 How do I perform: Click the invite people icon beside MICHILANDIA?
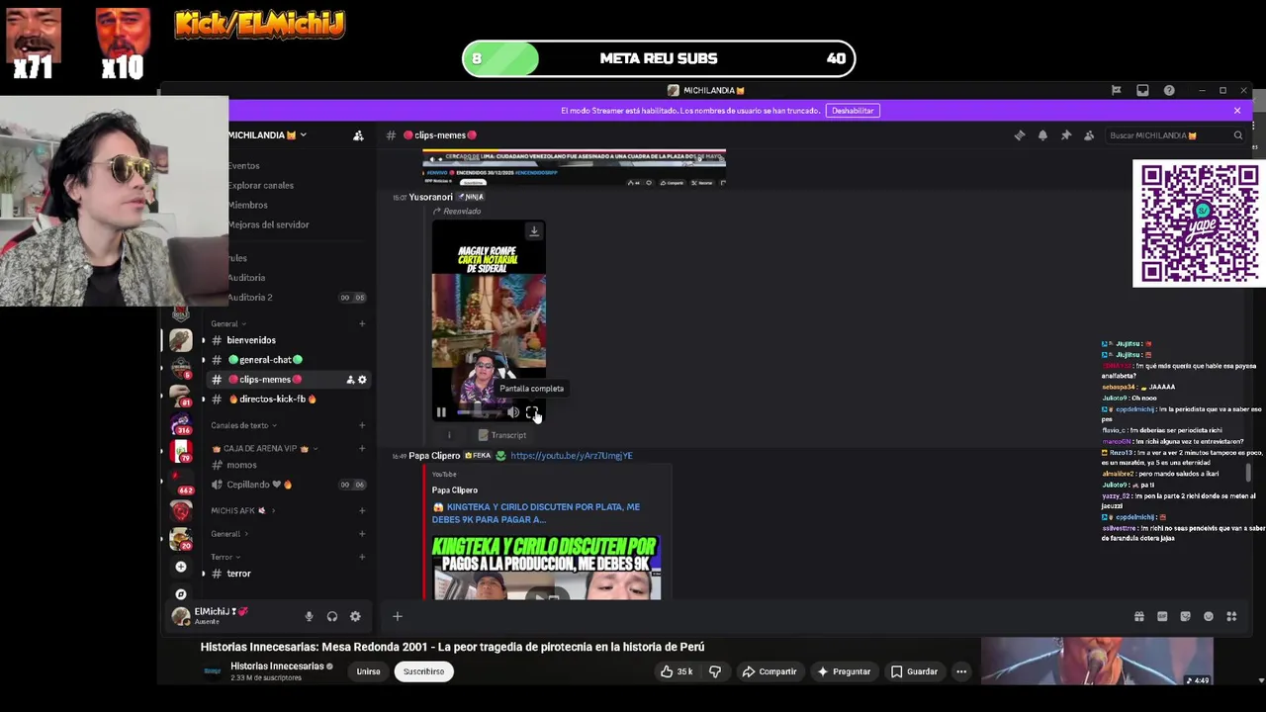click(358, 135)
